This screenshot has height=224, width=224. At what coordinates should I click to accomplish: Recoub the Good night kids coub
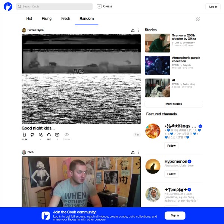(x=49, y=135)
